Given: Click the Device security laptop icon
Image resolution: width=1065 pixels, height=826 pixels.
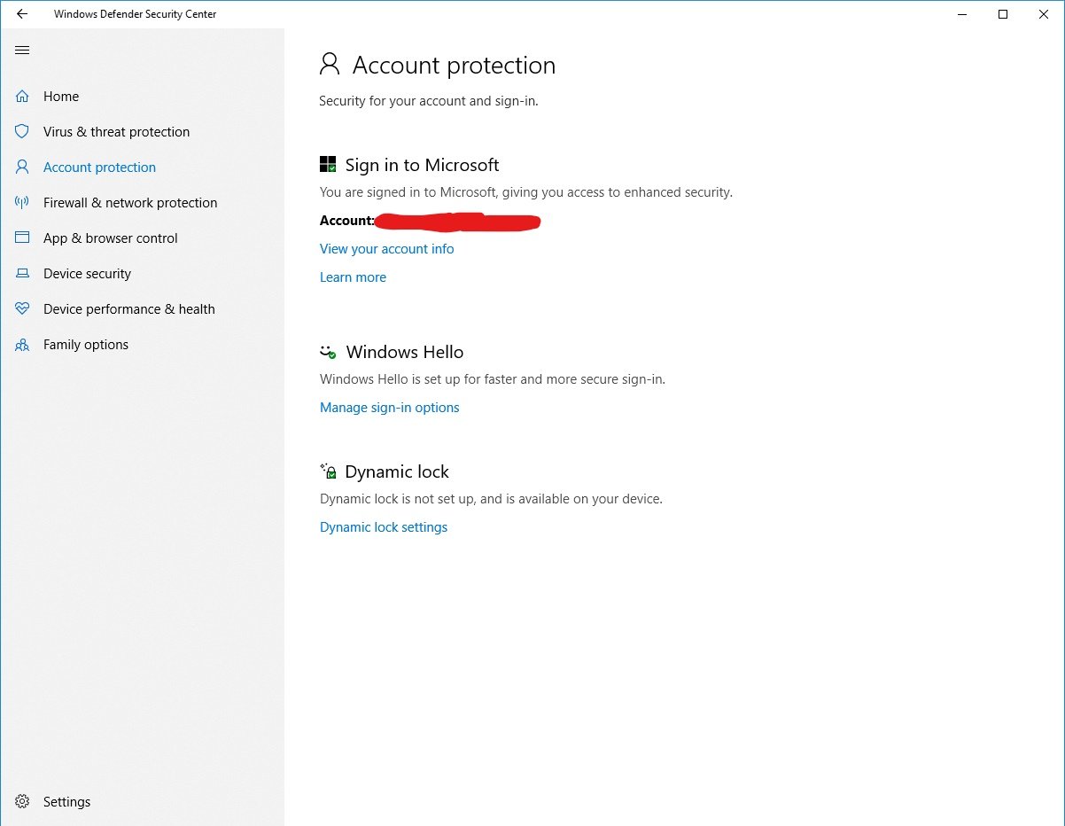Looking at the screenshot, I should [22, 274].
